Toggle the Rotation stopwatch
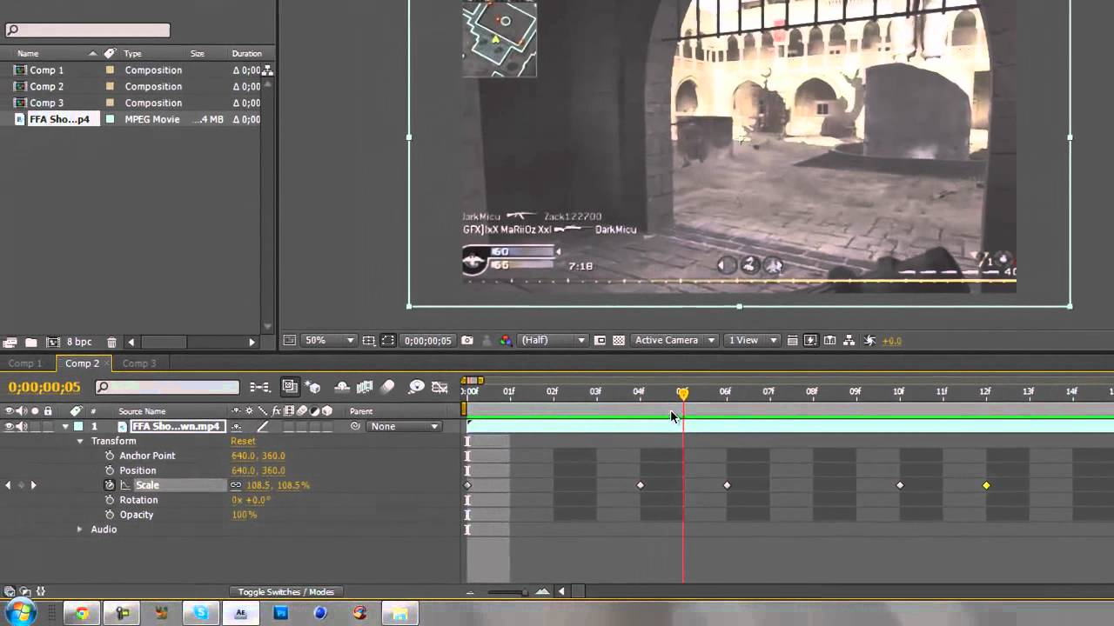Screen dimensions: 1114x626 110,500
